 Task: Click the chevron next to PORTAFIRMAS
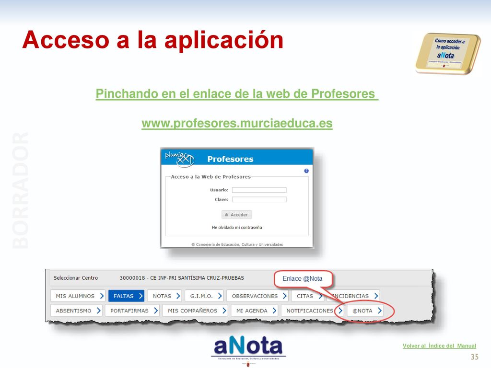156,310
